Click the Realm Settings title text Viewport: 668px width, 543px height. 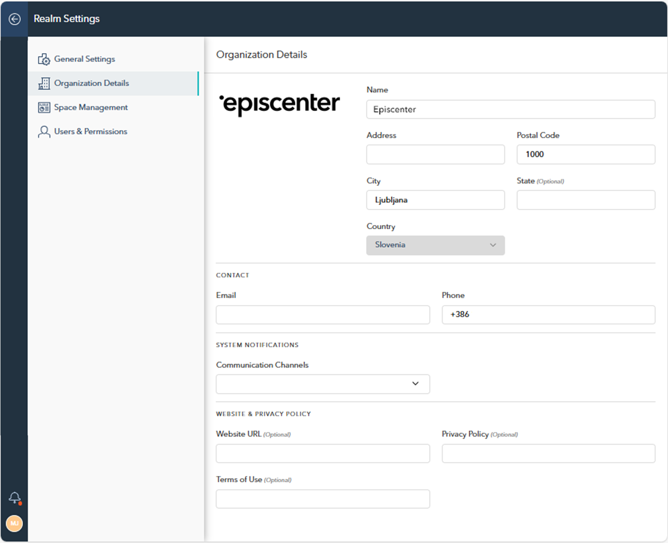pos(67,19)
